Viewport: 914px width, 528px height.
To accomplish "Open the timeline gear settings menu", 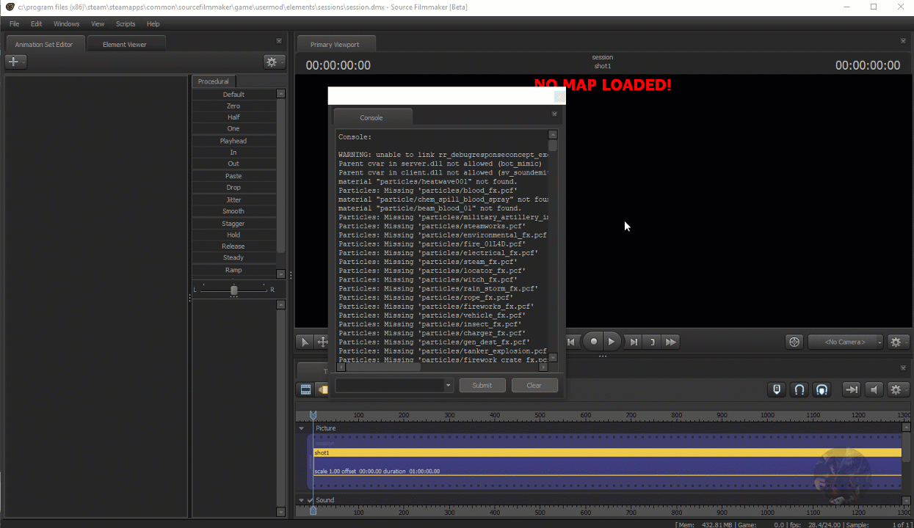I will [898, 389].
